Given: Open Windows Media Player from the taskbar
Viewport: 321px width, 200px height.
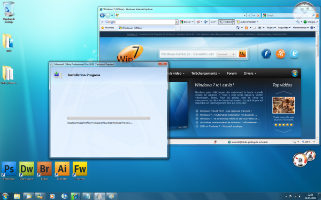Looking at the screenshot, I should pos(52,196).
